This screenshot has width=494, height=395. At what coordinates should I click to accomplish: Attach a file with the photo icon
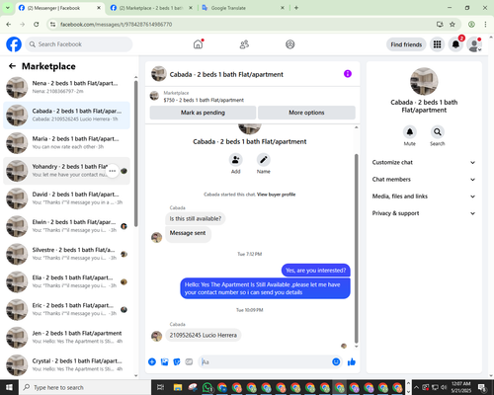[164, 362]
